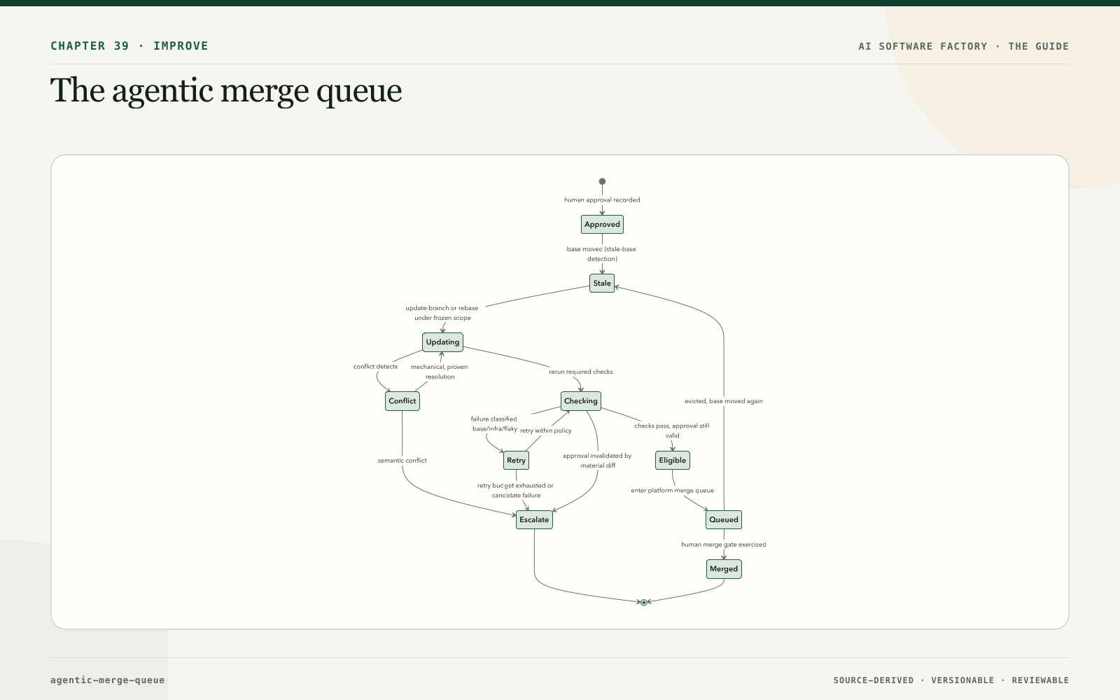The width and height of the screenshot is (1120, 700).
Task: Click the 'human approval recorded' label
Action: click(x=602, y=200)
